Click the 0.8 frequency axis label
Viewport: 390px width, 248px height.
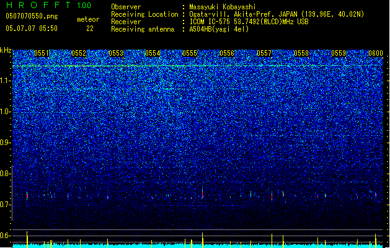coord(6,174)
